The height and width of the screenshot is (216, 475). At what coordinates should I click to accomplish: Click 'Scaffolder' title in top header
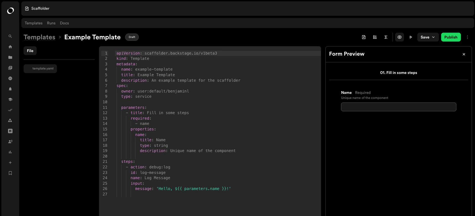click(x=40, y=9)
